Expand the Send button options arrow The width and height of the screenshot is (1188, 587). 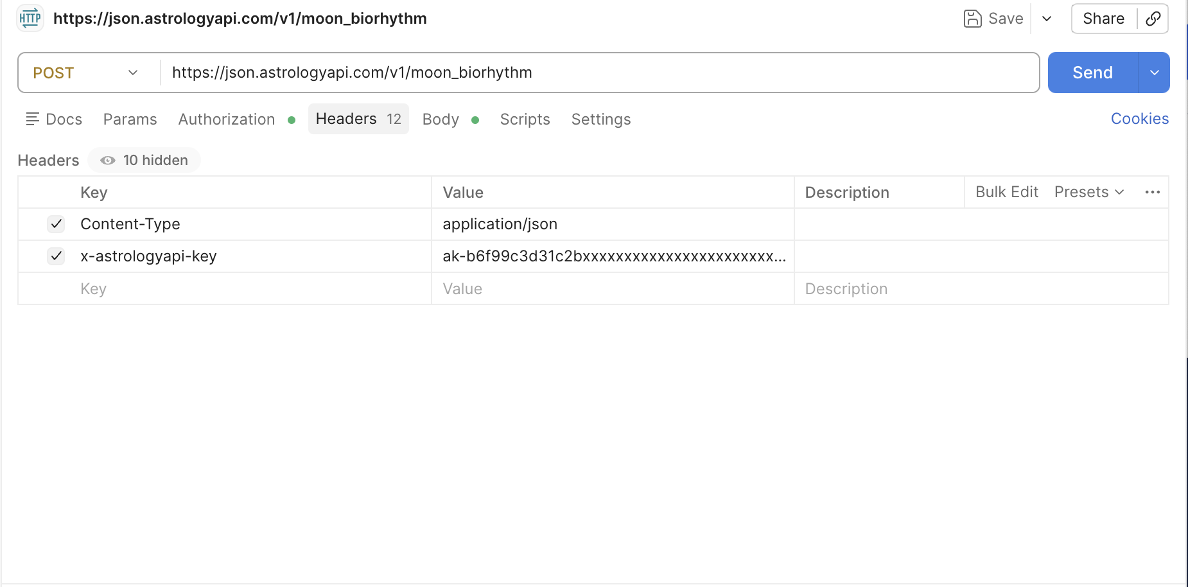point(1154,73)
